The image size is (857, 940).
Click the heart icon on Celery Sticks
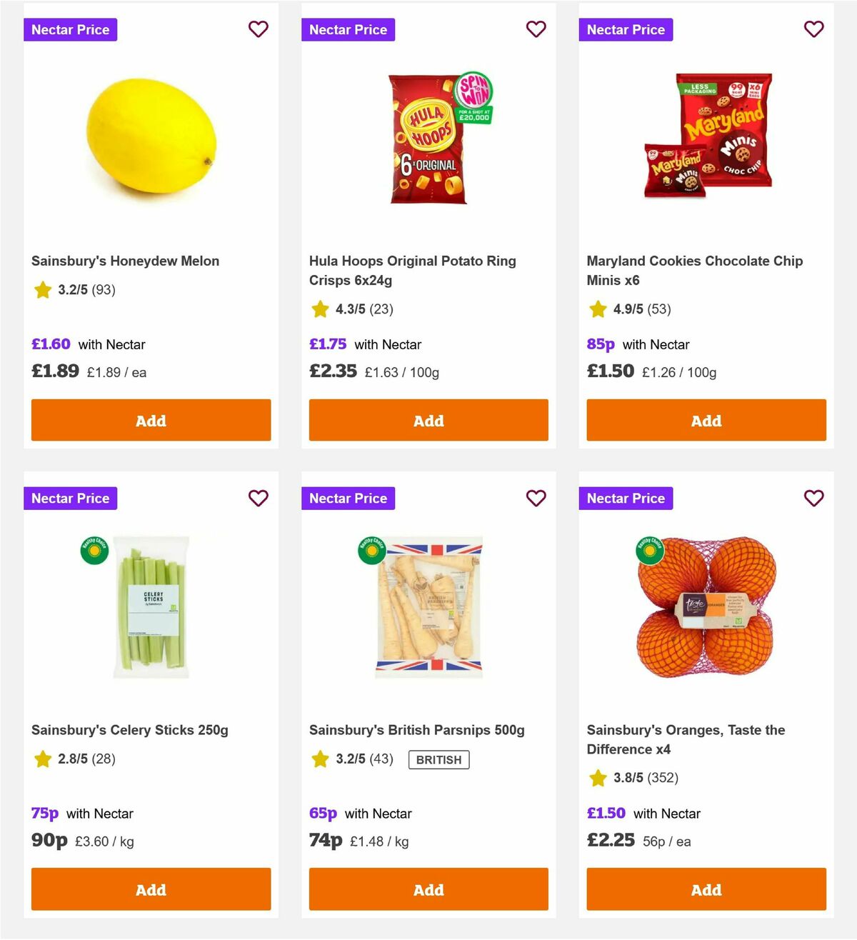coord(259,498)
